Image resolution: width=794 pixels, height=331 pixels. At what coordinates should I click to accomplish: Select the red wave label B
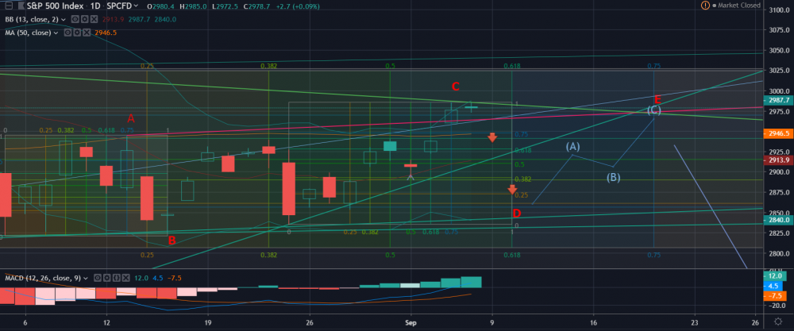172,241
